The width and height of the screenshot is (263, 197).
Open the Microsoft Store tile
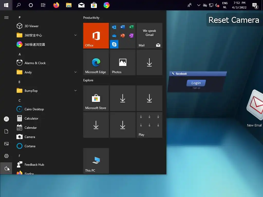pyautogui.click(x=96, y=98)
